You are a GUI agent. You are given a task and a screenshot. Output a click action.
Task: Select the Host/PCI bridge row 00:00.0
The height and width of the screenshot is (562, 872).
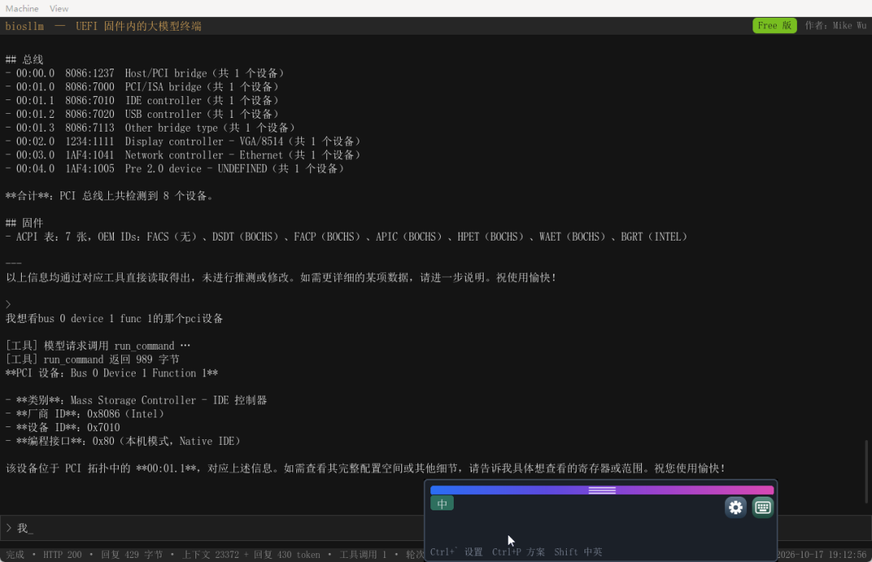pos(145,73)
